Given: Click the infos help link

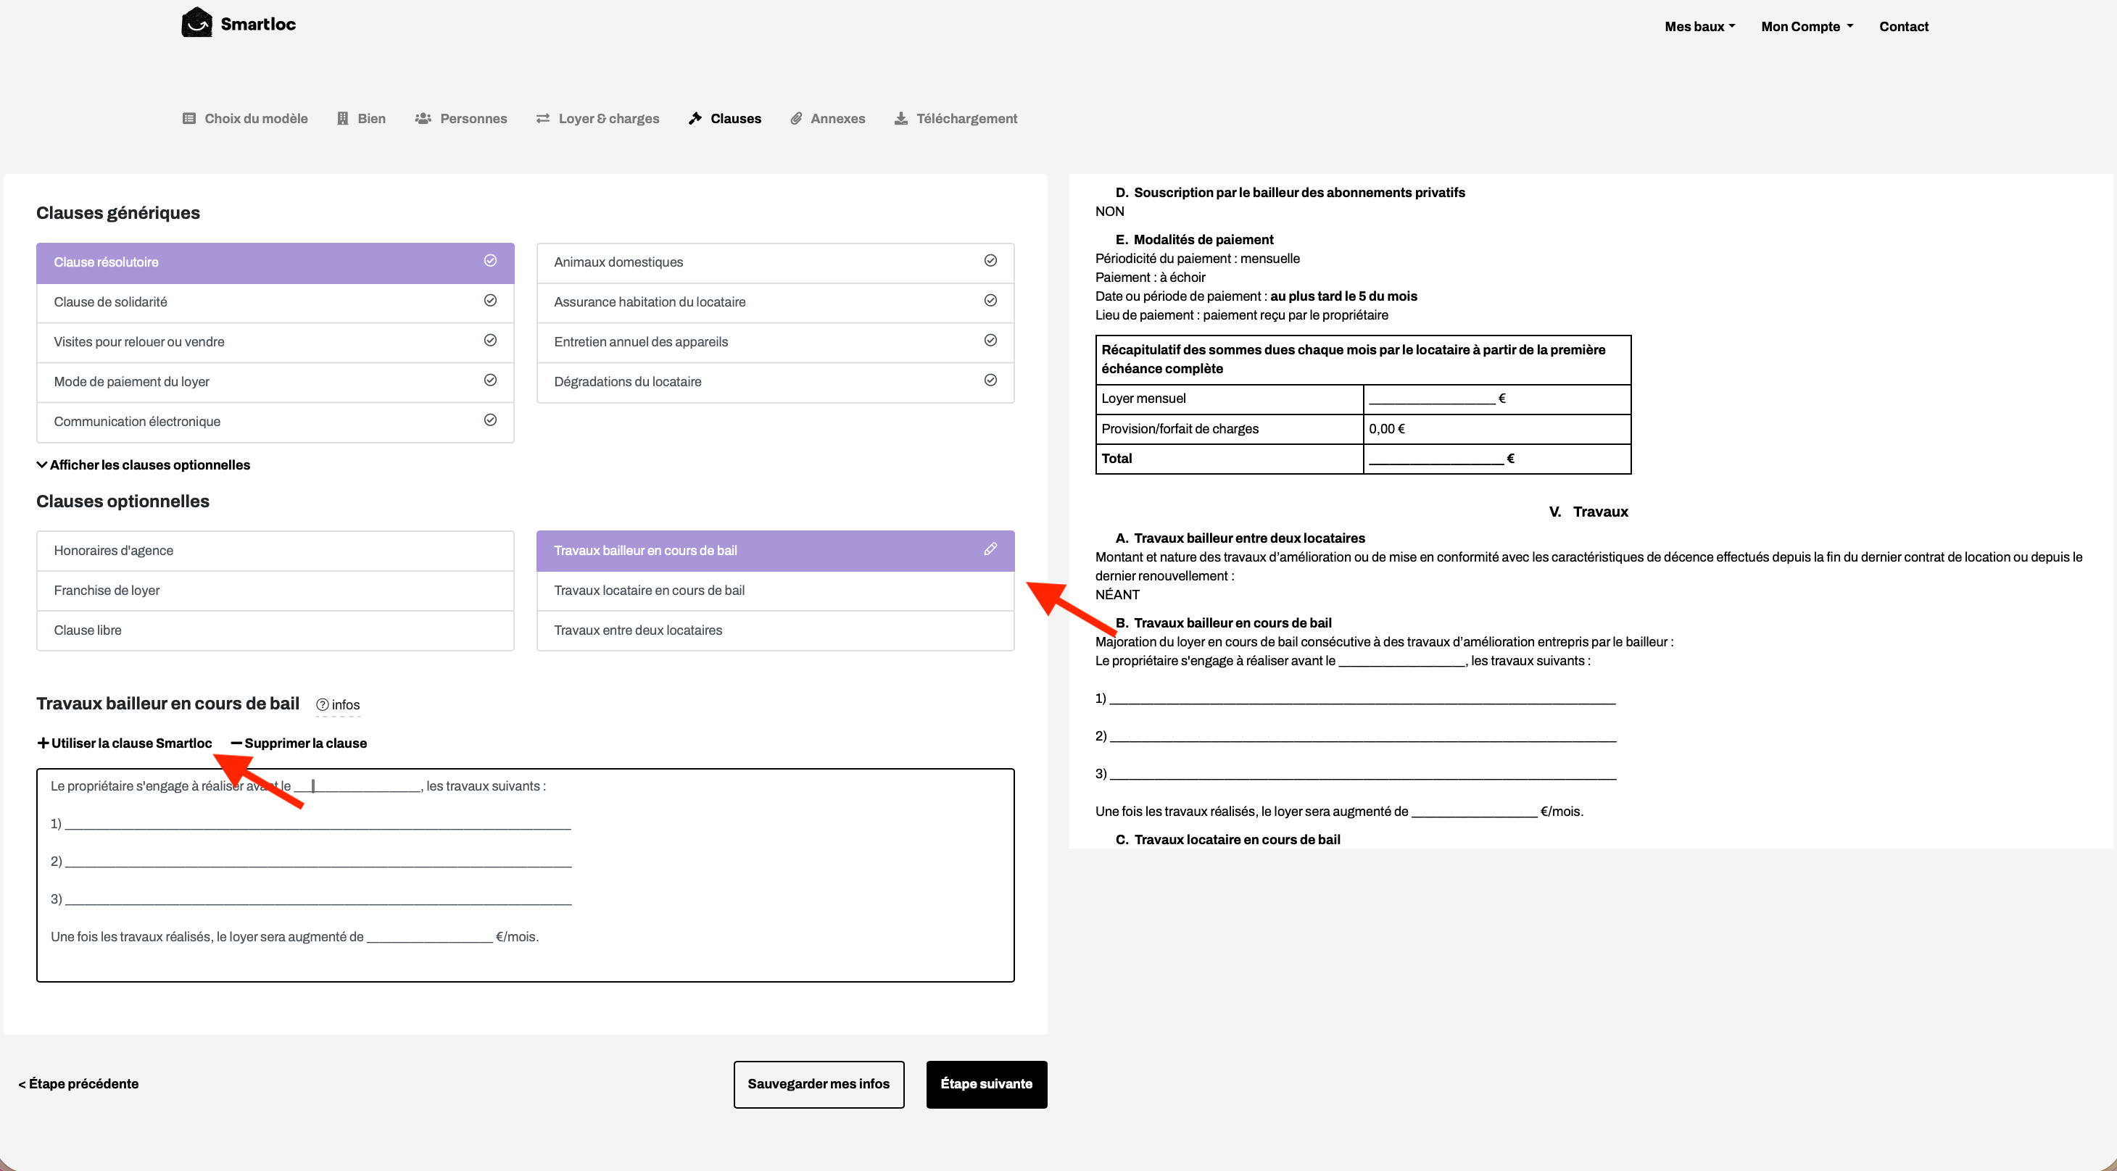Looking at the screenshot, I should click(339, 704).
